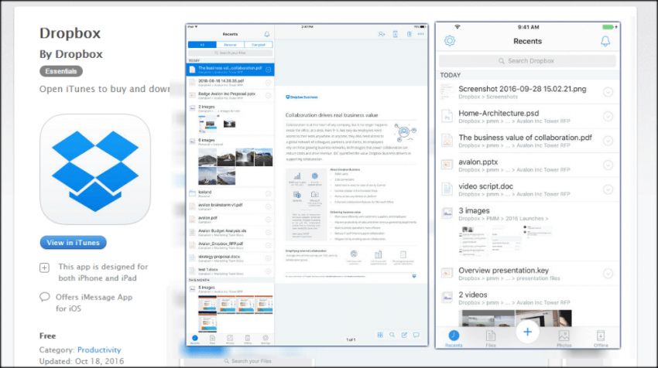Select the Offline tab in iPhone bottom bar
This screenshot has width=658, height=368.
601,339
